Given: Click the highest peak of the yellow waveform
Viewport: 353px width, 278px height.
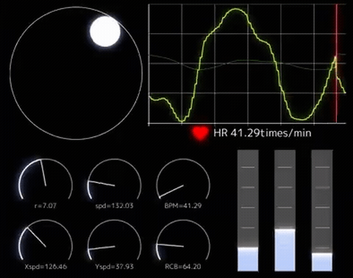Looking at the screenshot, I should tap(236, 9).
